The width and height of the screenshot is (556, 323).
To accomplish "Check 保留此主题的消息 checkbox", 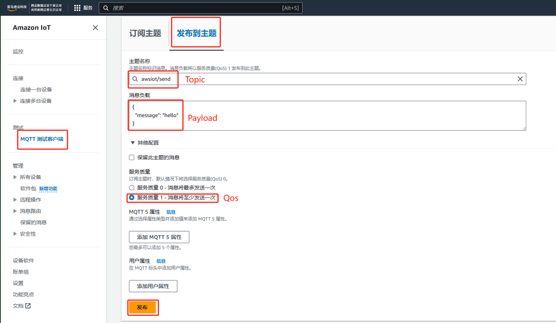I will (x=132, y=157).
